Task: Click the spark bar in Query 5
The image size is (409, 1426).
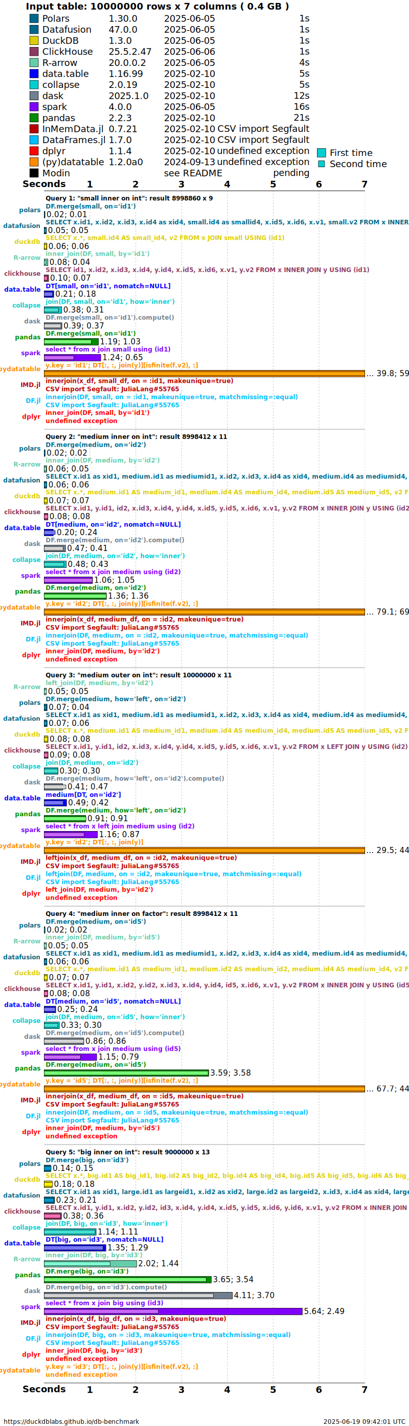Action: pyautogui.click(x=173, y=1312)
